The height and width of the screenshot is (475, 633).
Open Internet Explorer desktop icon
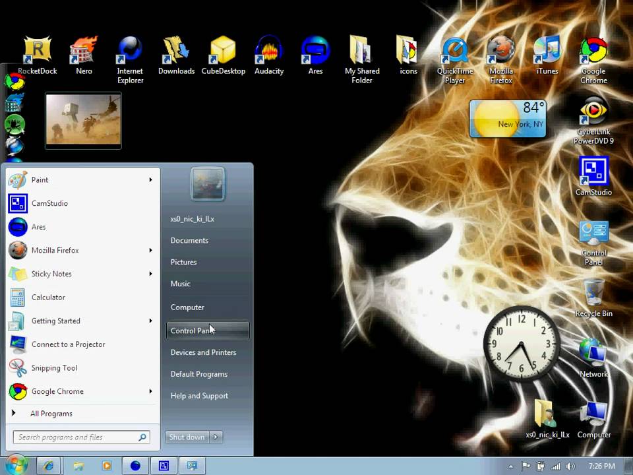point(130,60)
